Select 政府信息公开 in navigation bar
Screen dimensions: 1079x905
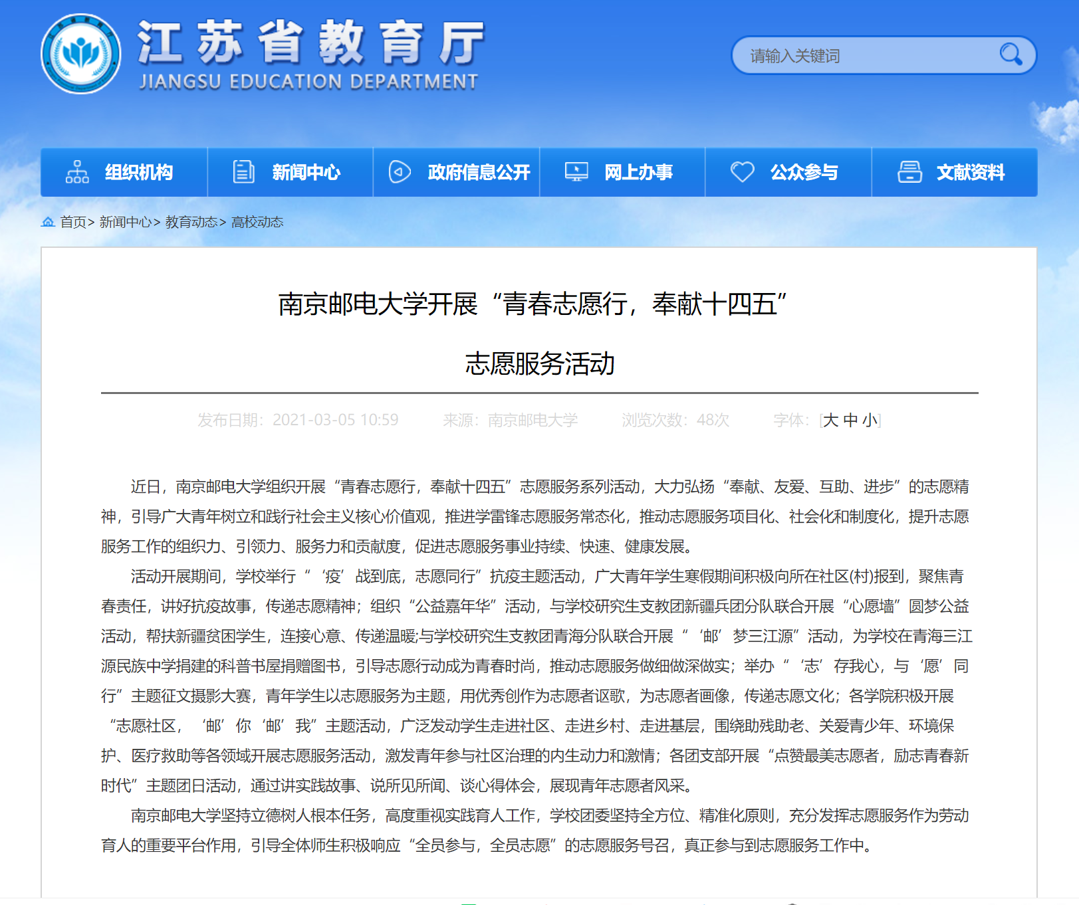point(479,173)
